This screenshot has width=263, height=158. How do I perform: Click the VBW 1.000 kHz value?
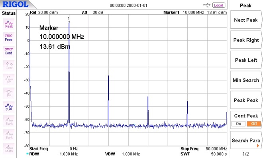(x=131, y=154)
